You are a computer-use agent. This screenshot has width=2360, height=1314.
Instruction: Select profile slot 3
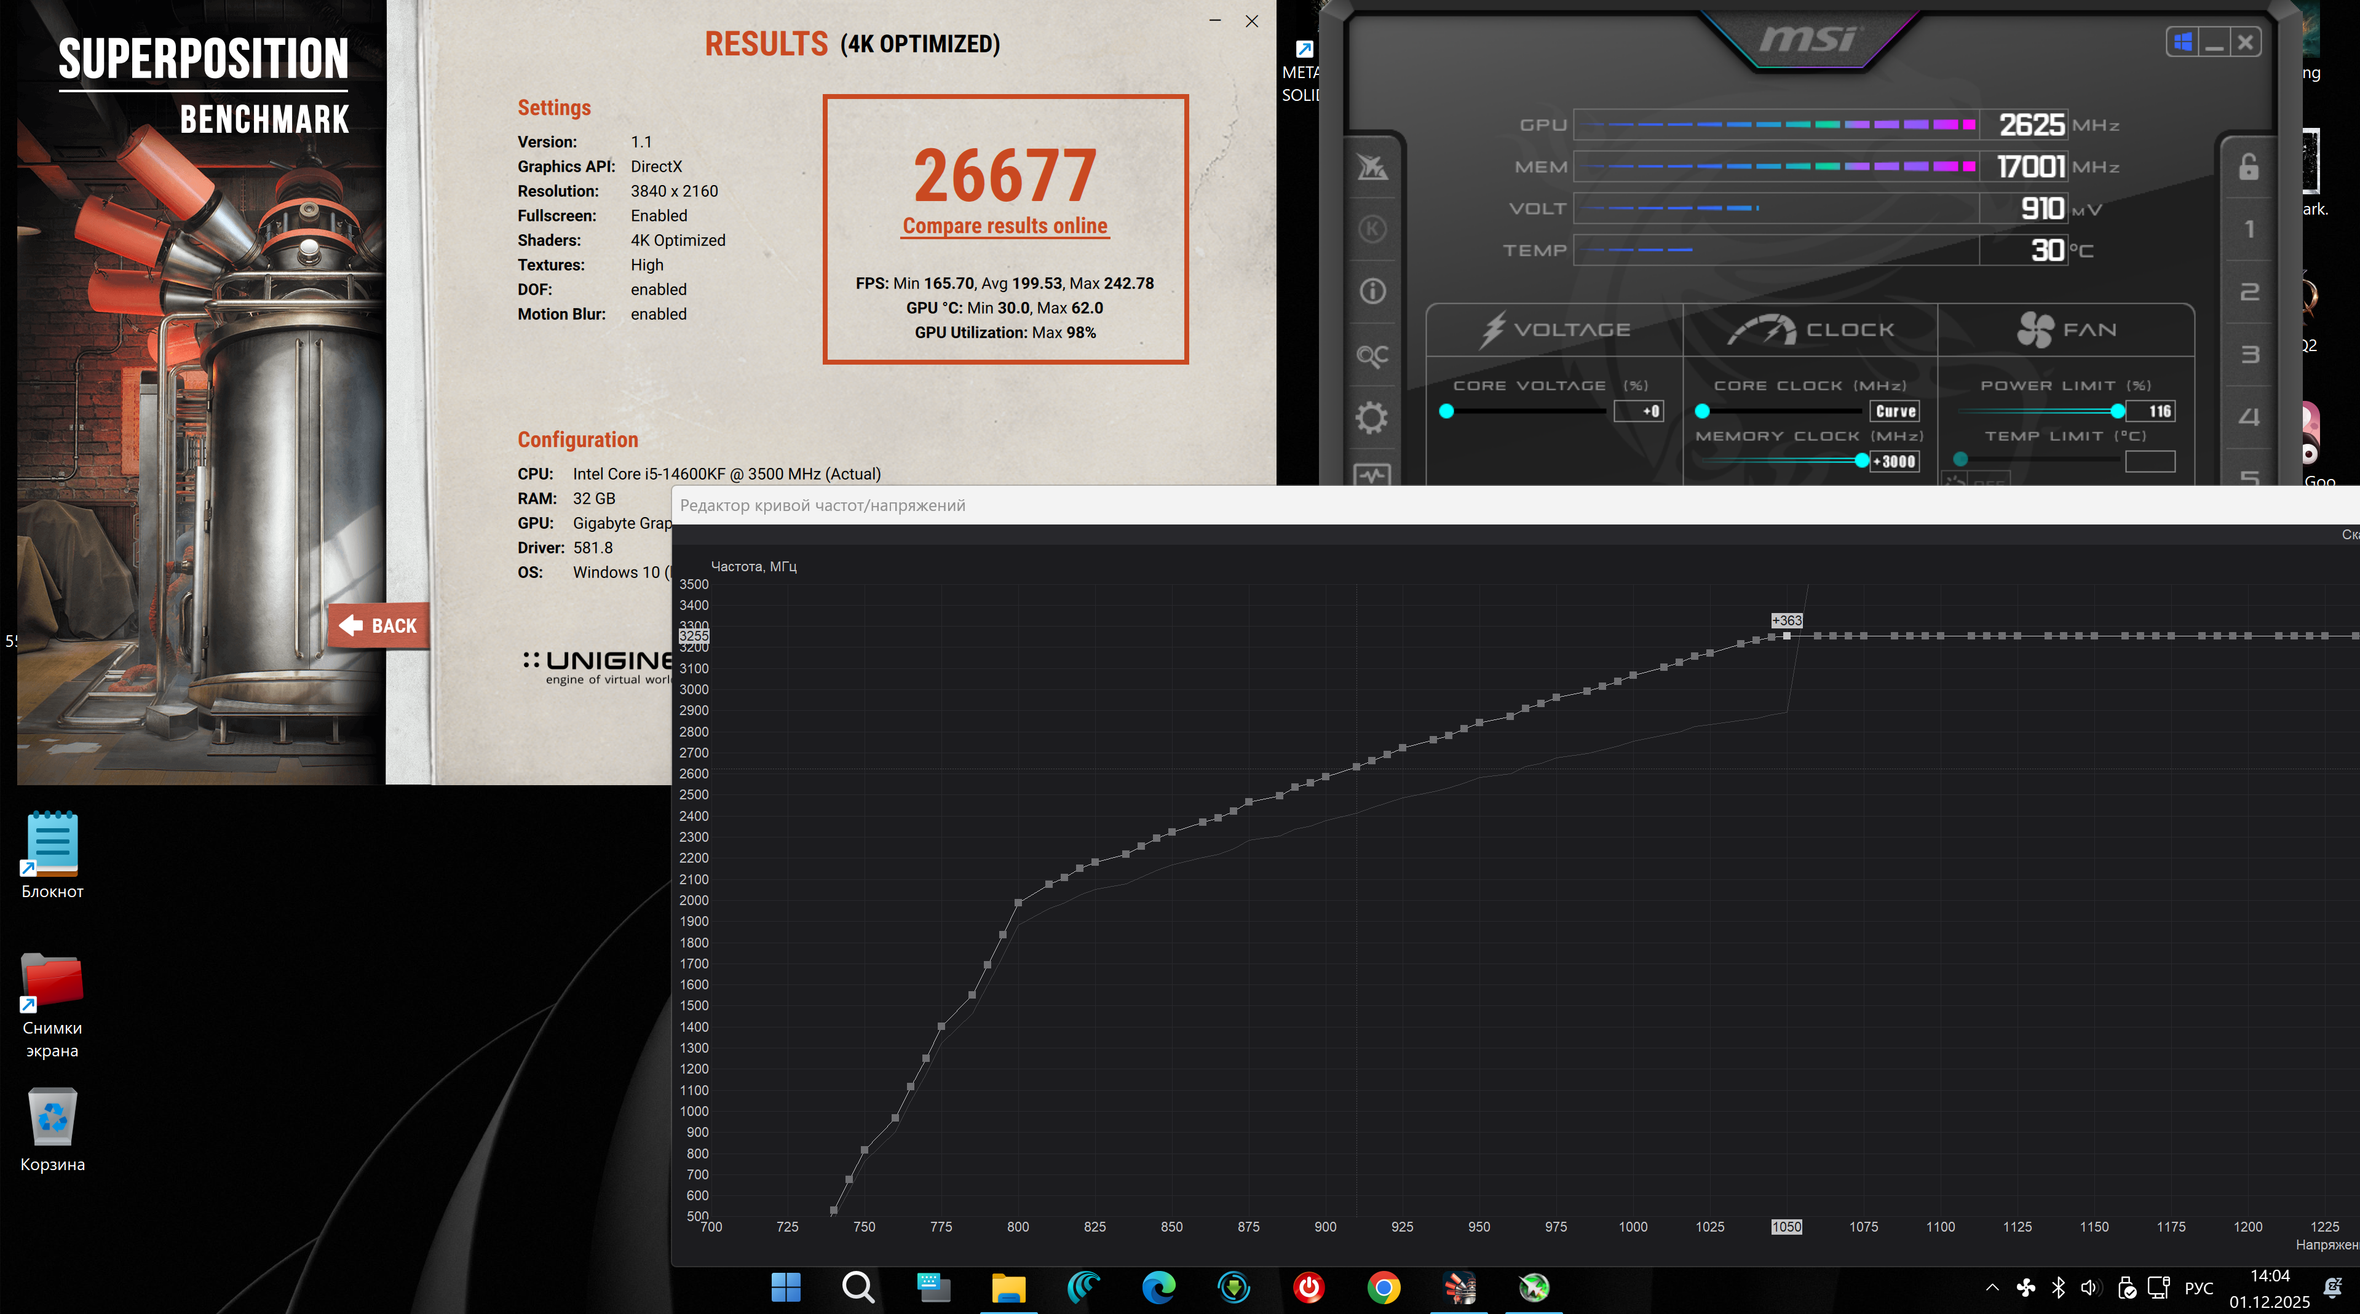(x=2248, y=355)
